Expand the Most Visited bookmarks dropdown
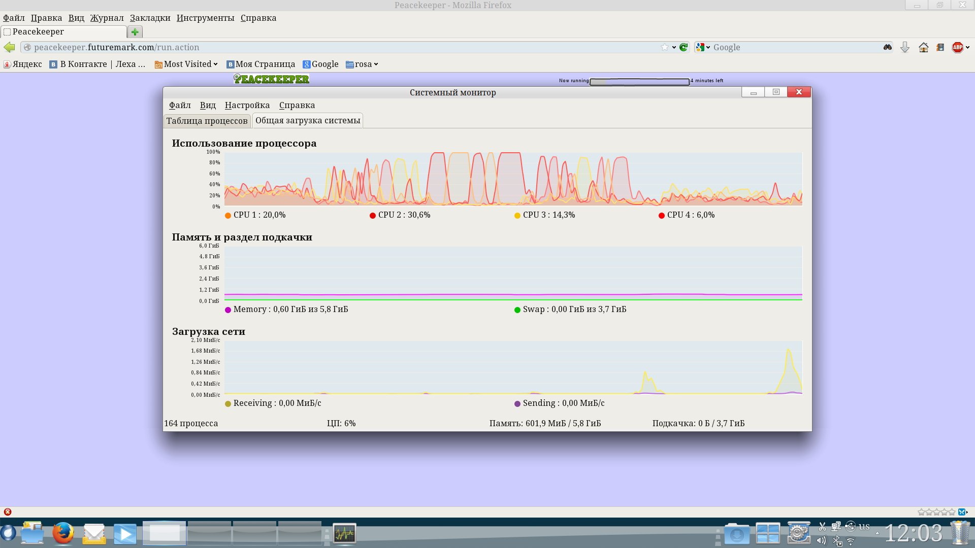The width and height of the screenshot is (975, 548). click(x=186, y=64)
